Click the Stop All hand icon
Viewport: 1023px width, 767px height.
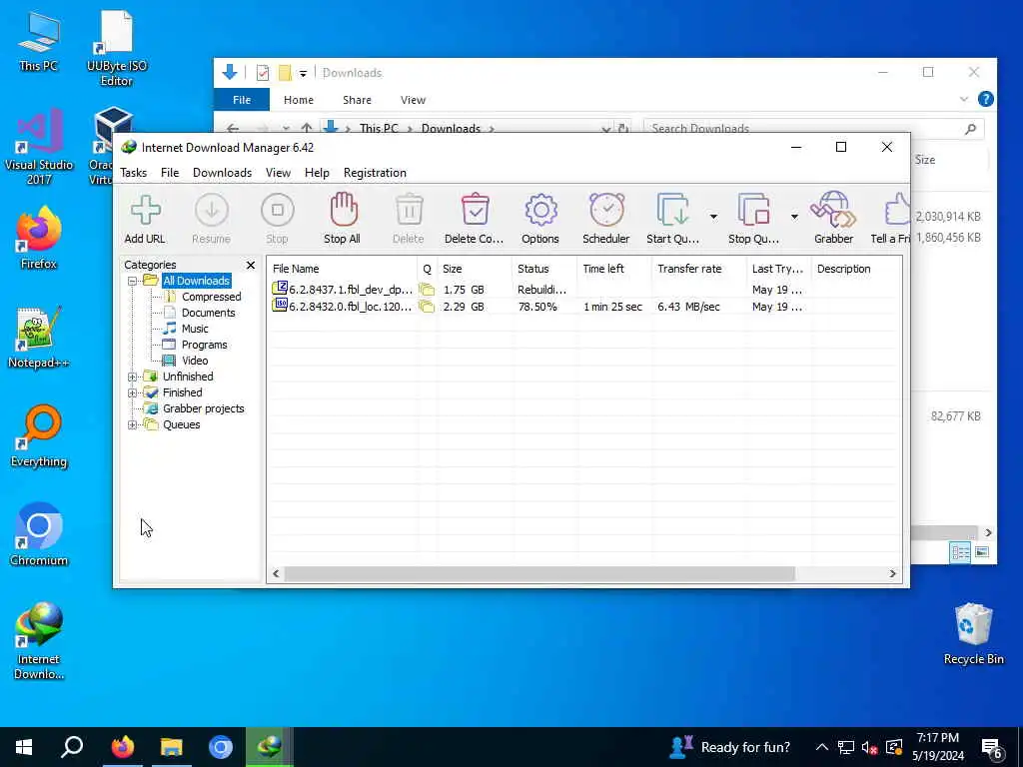point(344,210)
